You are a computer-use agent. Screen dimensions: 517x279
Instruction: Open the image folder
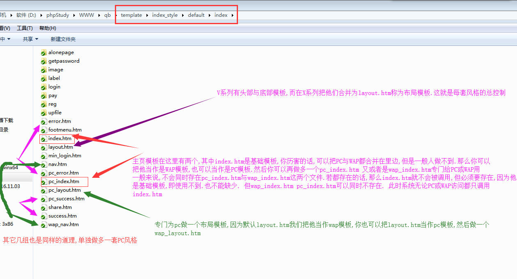55,69
